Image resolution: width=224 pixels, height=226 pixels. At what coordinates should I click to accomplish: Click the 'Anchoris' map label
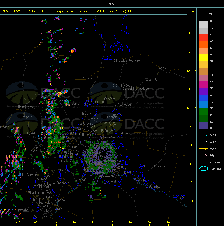point(63,183)
